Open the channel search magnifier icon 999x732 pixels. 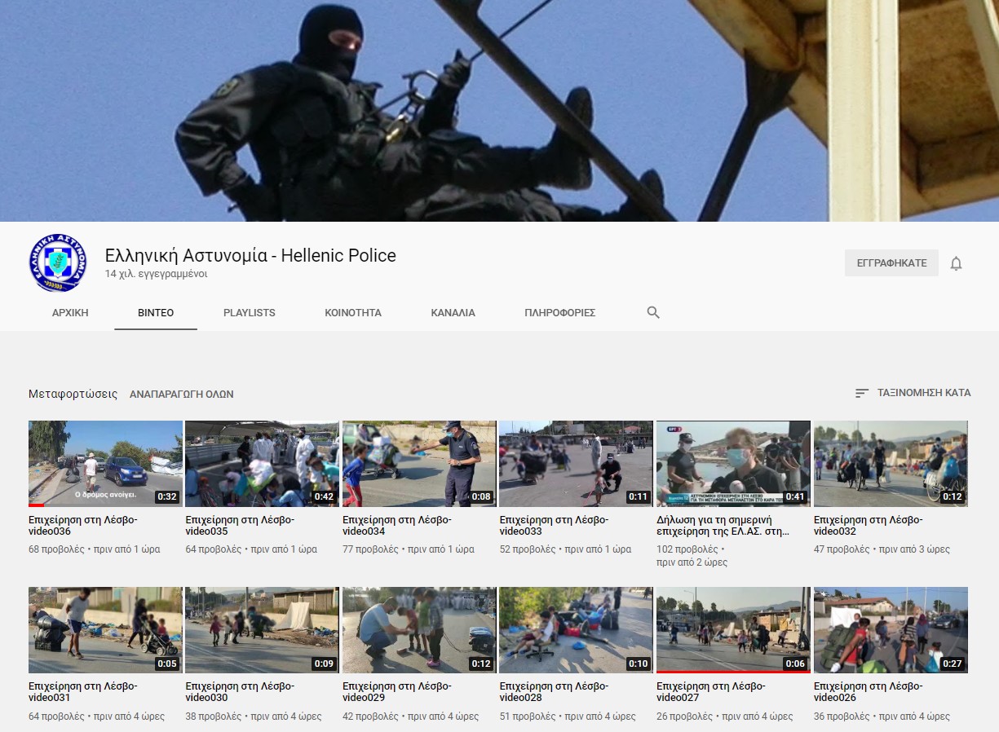[652, 312]
